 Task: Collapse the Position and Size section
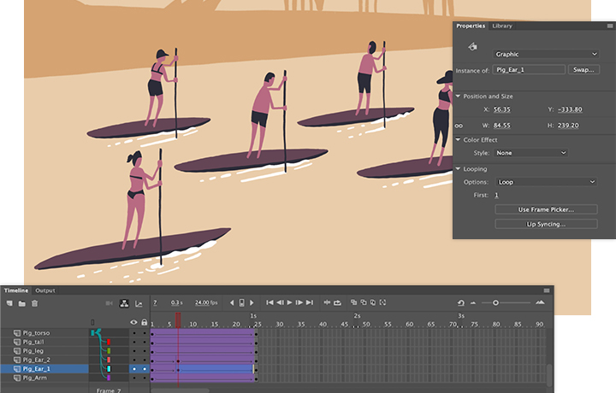point(458,97)
